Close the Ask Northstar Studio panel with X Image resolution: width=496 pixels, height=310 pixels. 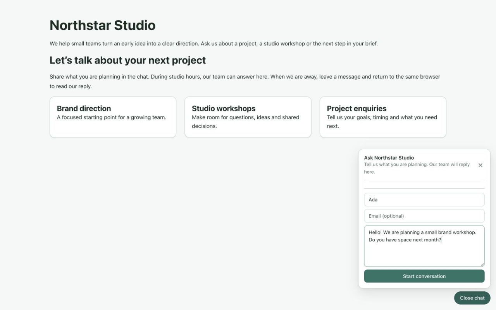pyautogui.click(x=480, y=165)
